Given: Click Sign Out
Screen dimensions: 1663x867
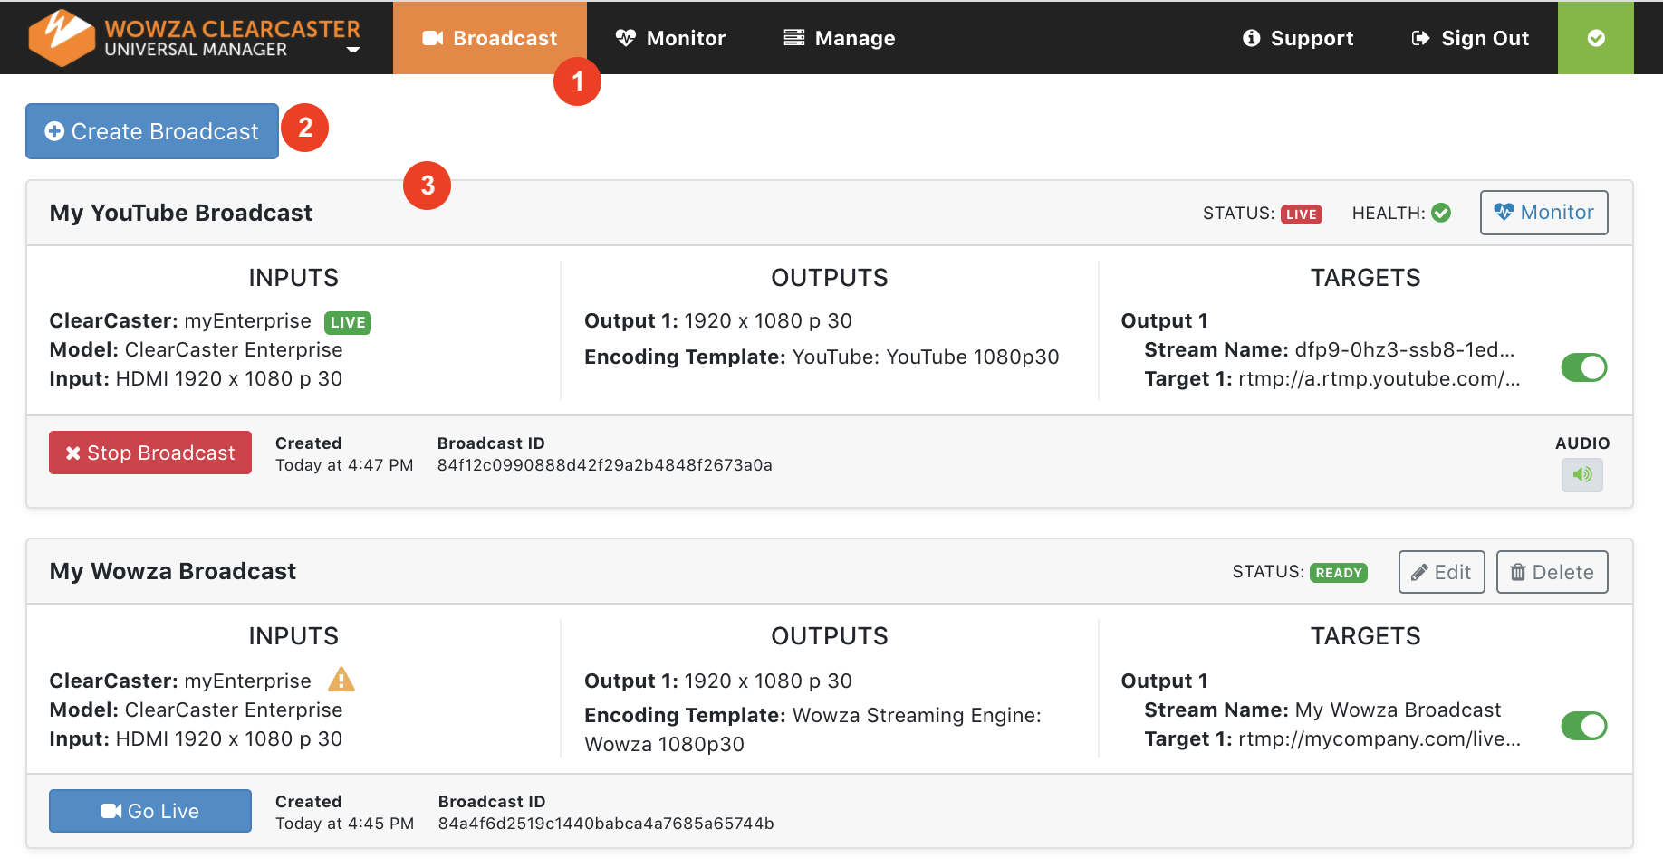Looking at the screenshot, I should pyautogui.click(x=1470, y=38).
